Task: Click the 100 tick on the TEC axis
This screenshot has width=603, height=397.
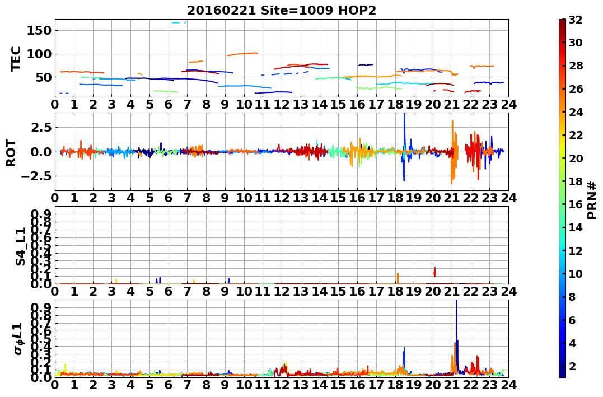Action: (39, 54)
